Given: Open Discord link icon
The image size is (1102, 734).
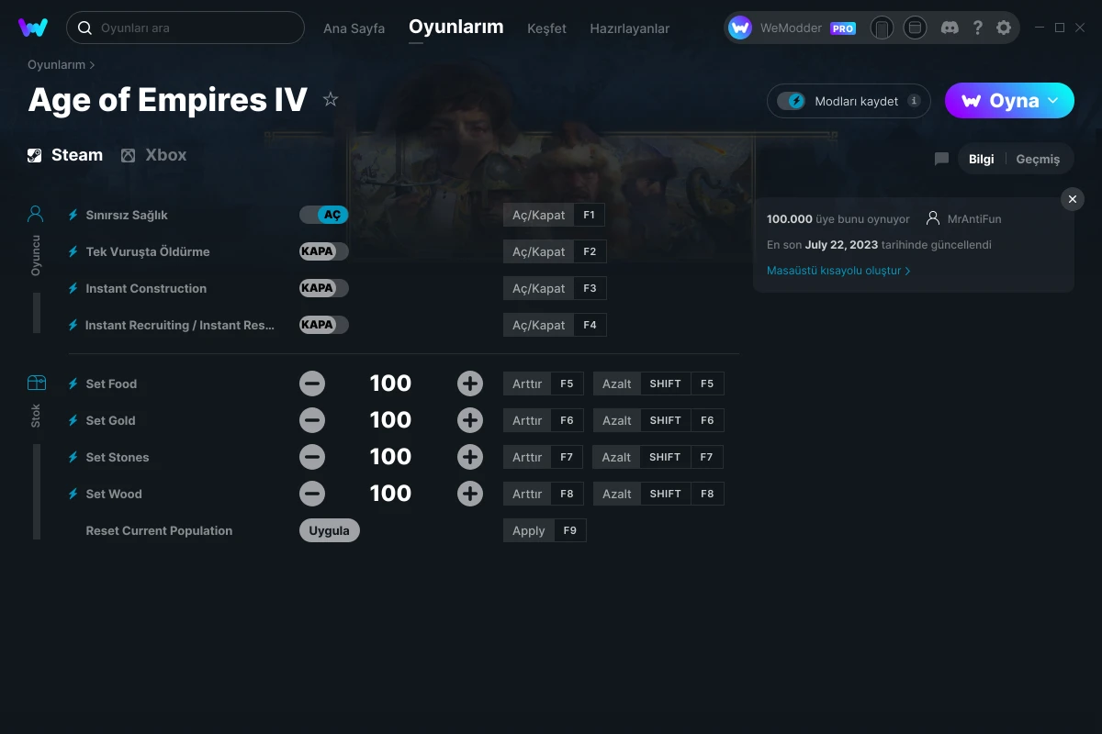Looking at the screenshot, I should pyautogui.click(x=950, y=28).
